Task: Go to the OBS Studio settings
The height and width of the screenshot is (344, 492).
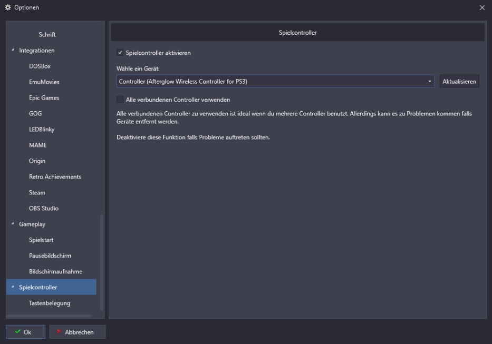Action: point(44,208)
